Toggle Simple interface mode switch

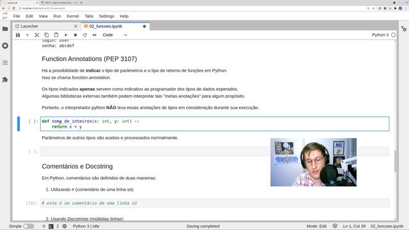pyautogui.click(x=29, y=226)
